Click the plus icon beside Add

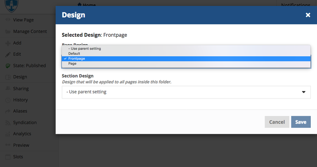(x=8, y=43)
